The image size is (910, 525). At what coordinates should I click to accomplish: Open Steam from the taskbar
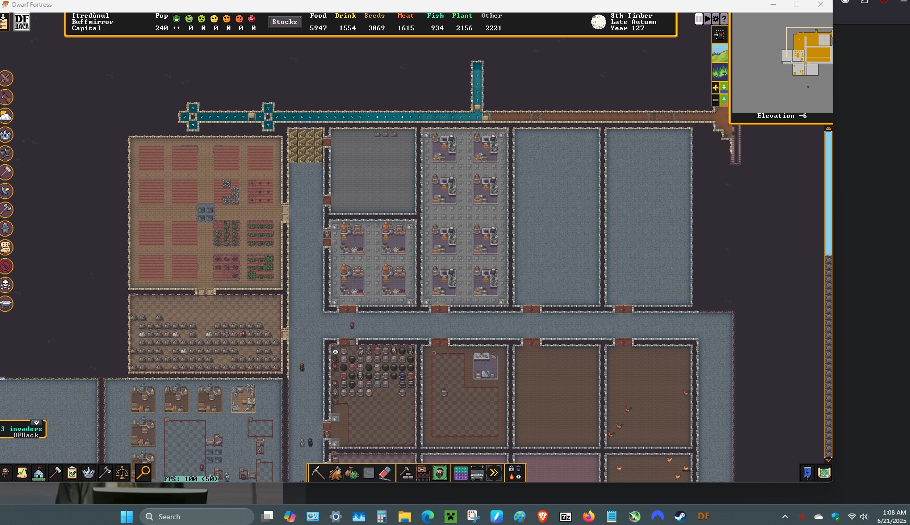(x=680, y=517)
